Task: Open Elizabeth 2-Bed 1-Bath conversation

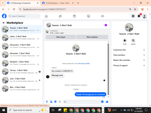Action: point(21,63)
